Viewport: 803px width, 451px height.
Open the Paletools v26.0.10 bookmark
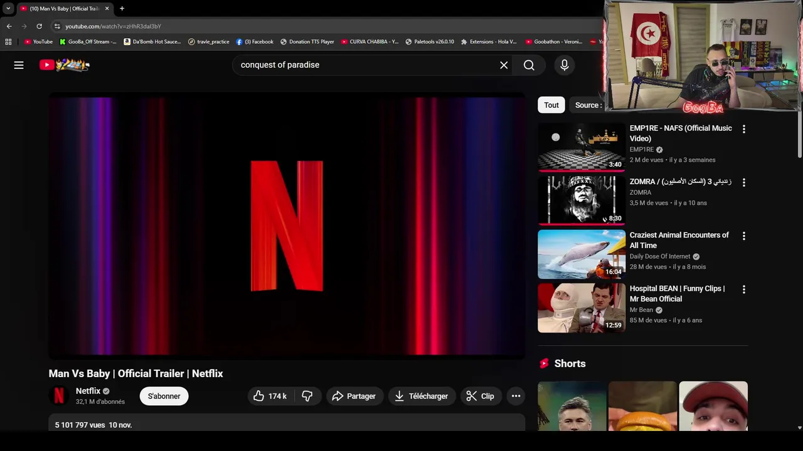click(430, 42)
